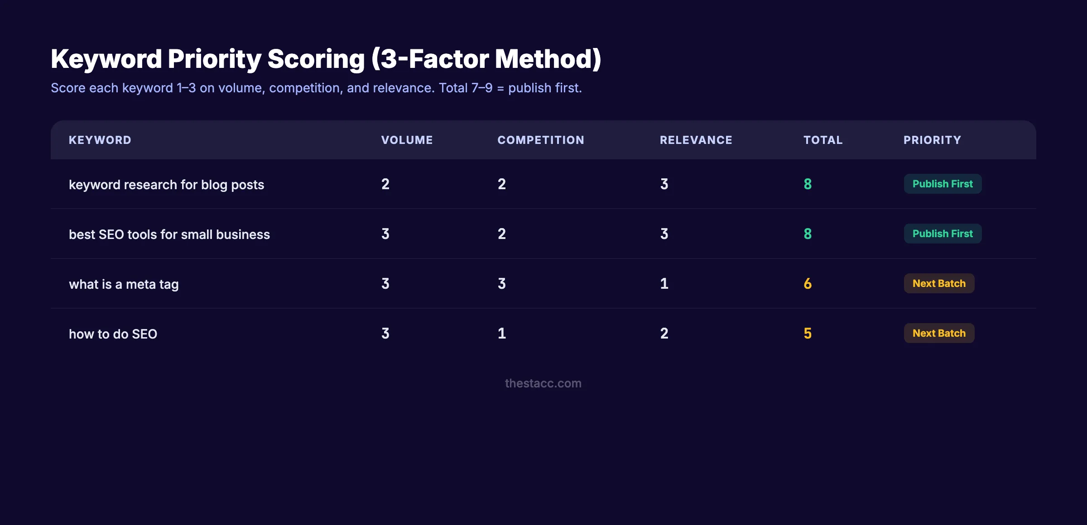Click the 'Publish First' badge for keyword research
The image size is (1087, 525).
click(943, 184)
